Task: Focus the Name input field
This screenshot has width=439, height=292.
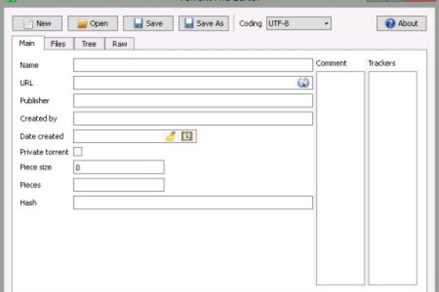Action: click(193, 65)
